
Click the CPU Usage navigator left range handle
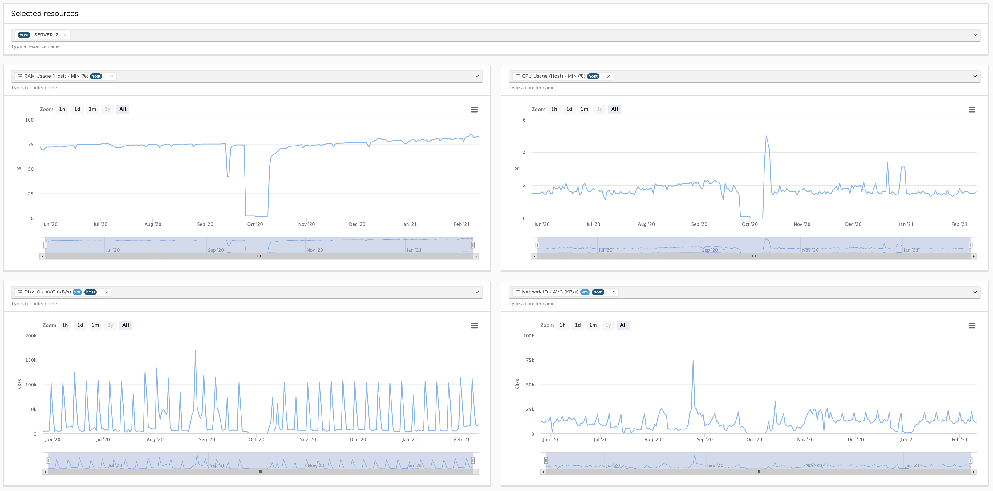click(537, 245)
